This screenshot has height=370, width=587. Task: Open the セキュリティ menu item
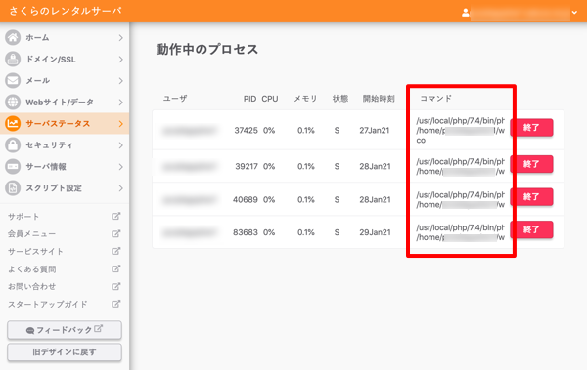coord(65,145)
